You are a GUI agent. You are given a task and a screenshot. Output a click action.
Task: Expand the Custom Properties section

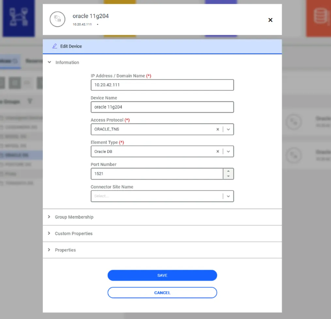coord(162,234)
